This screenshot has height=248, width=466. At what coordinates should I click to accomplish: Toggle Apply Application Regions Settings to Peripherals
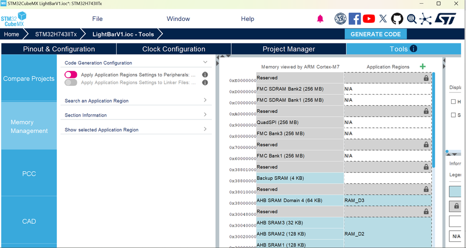pyautogui.click(x=71, y=75)
